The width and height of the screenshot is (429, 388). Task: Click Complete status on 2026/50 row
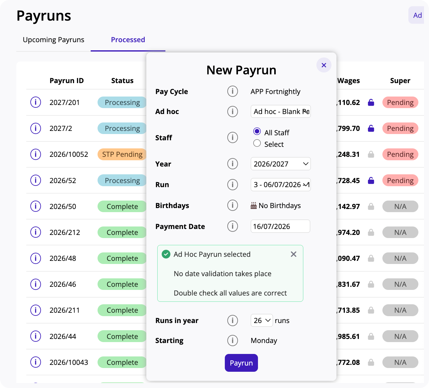tap(122, 206)
